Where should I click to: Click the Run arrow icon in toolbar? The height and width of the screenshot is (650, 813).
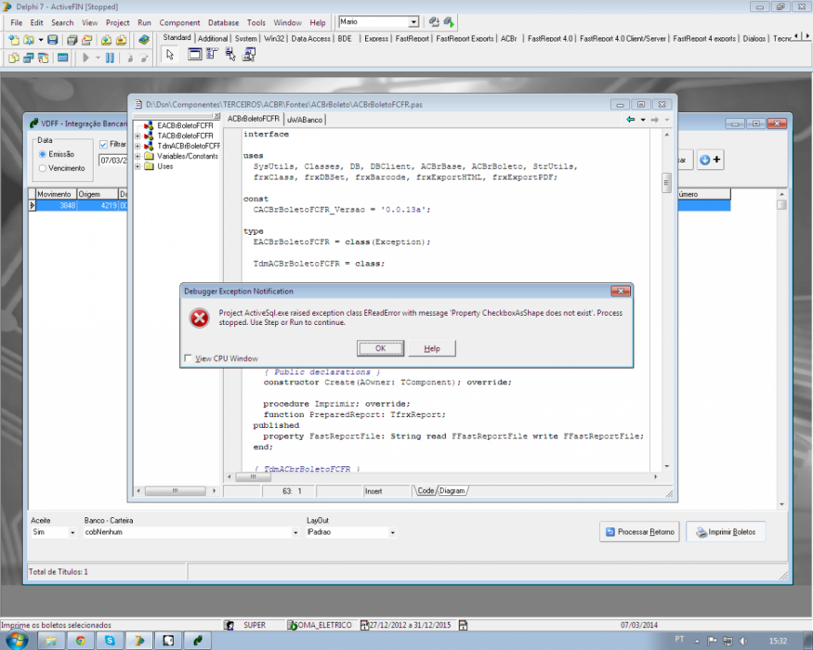(x=86, y=58)
